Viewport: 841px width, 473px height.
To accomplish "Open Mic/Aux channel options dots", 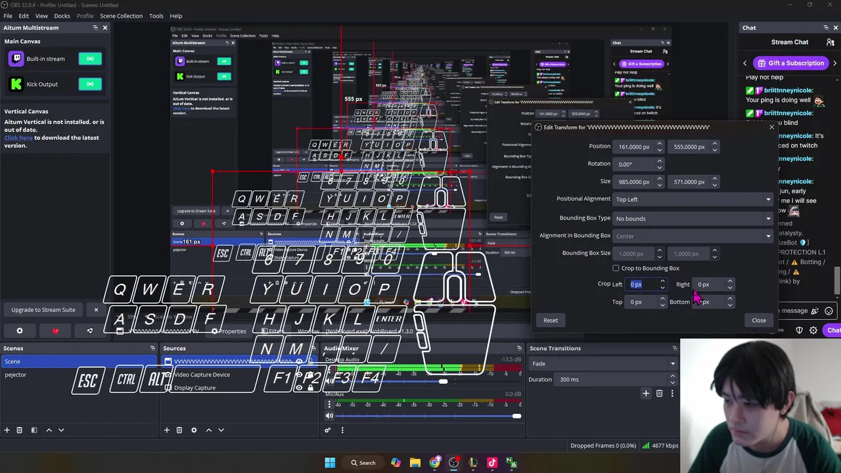I will [330, 405].
